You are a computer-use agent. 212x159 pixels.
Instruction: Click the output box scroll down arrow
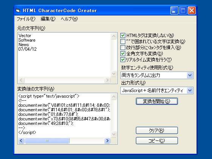point(114,134)
